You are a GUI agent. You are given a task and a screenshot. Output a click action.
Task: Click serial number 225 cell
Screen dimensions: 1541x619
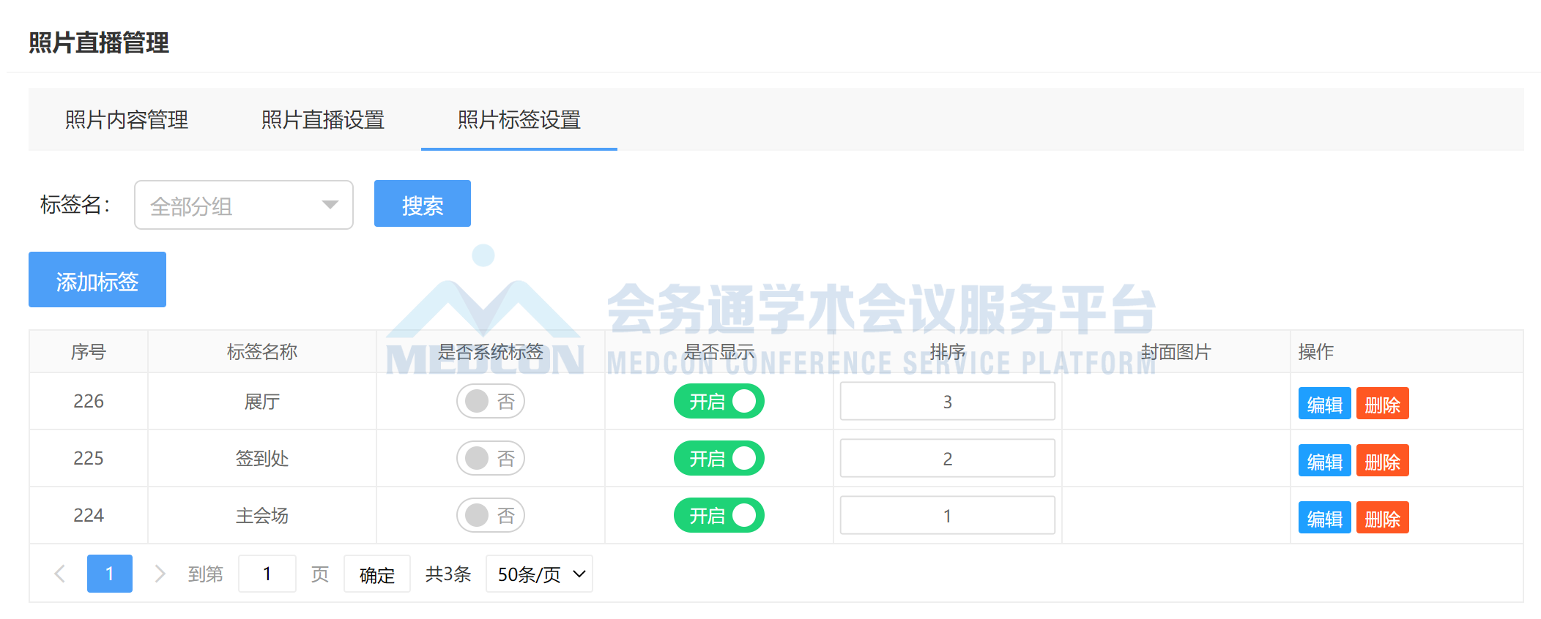[x=89, y=458]
